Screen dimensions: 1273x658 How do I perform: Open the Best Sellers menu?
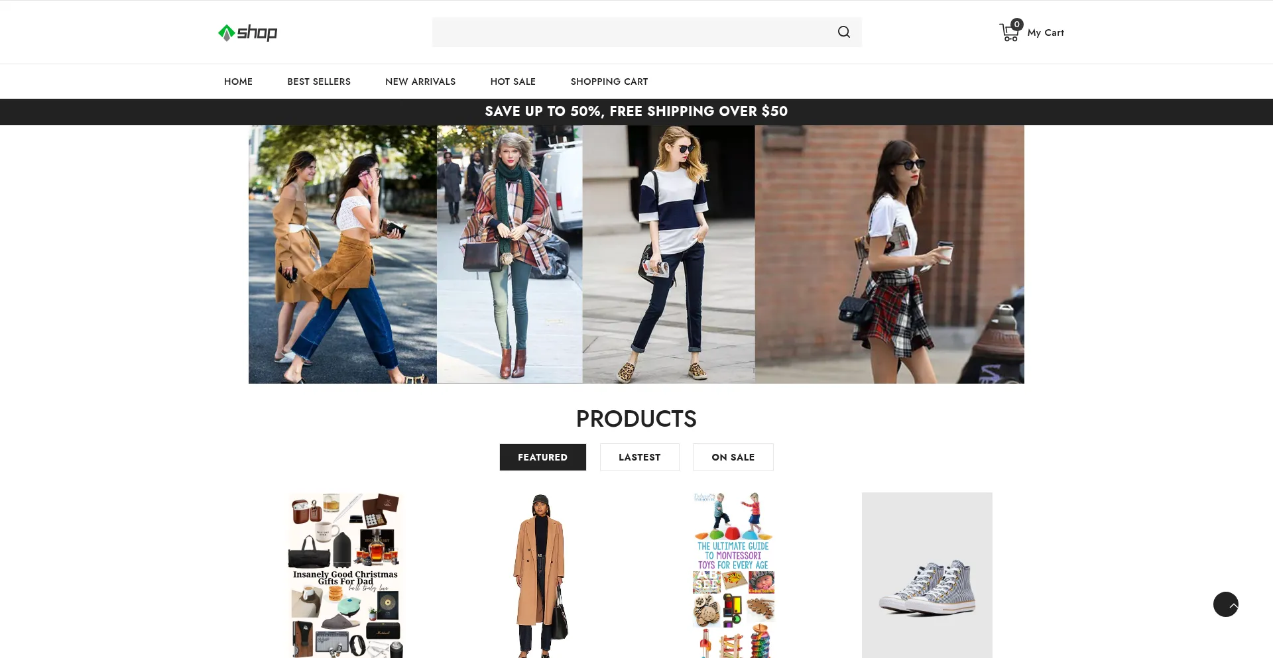(x=319, y=82)
